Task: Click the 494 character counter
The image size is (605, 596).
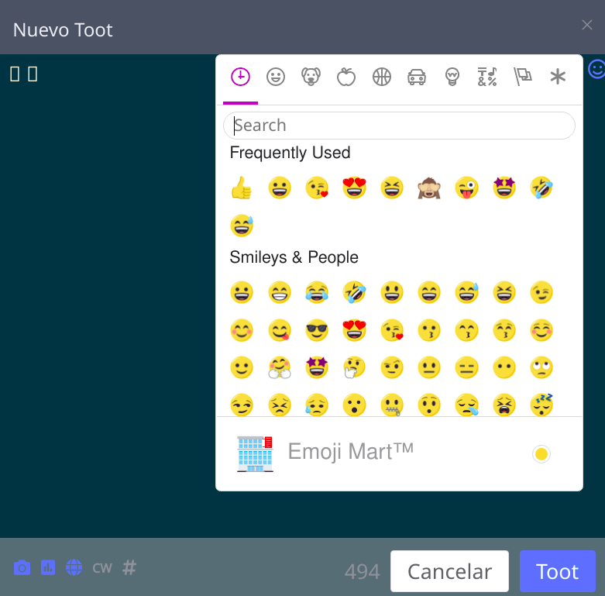Action: point(363,572)
